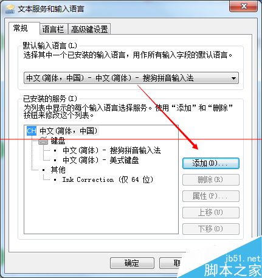Image resolution: width=262 pixels, height=278 pixels.
Task: Close the 文本服务和输入语言 dialog
Action: tap(244, 6)
